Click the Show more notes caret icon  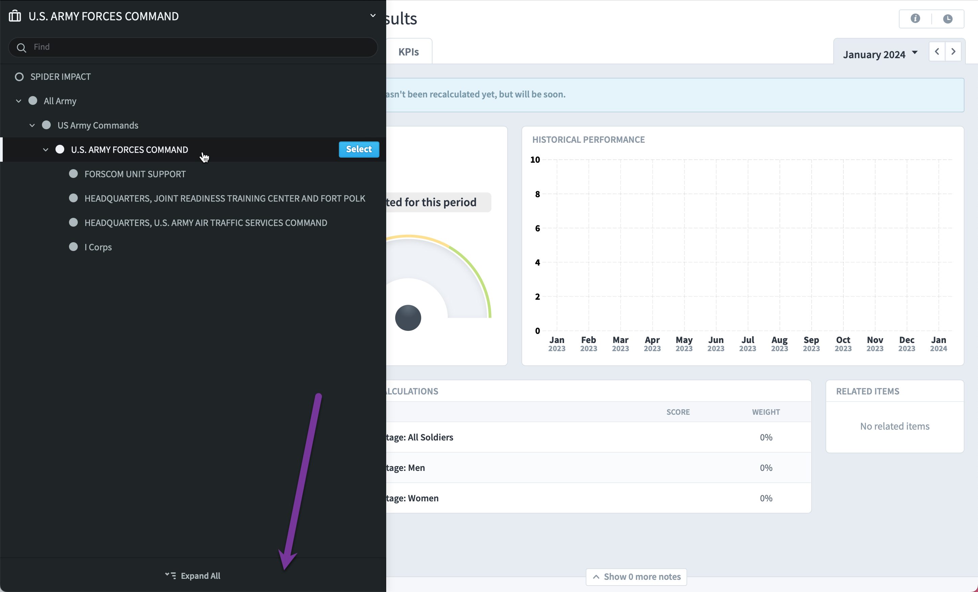(x=596, y=577)
